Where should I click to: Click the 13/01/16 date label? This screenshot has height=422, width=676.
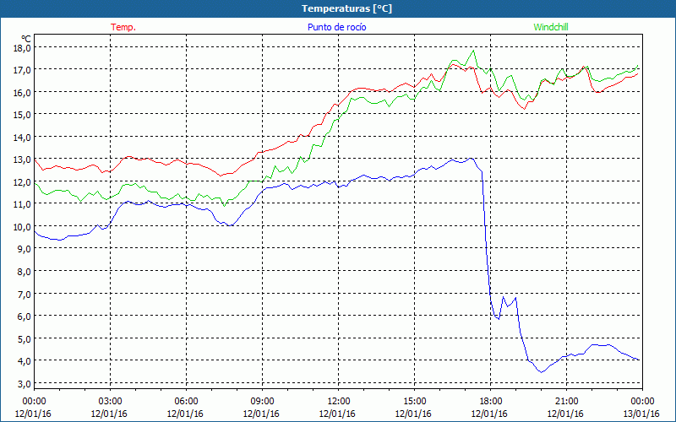tap(641, 414)
